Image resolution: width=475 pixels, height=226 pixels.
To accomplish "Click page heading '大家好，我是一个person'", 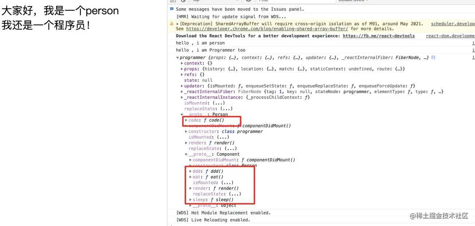I will tap(60, 11).
